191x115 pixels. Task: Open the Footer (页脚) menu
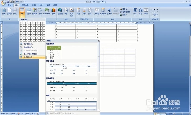(x=84, y=12)
